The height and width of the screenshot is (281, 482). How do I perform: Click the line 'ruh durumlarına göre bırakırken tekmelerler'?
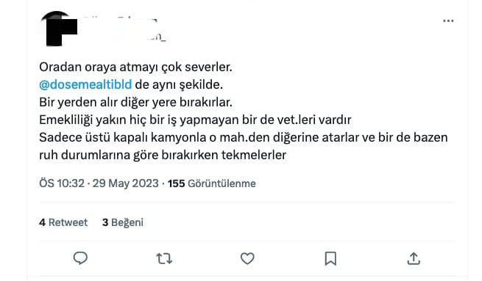[x=163, y=155]
